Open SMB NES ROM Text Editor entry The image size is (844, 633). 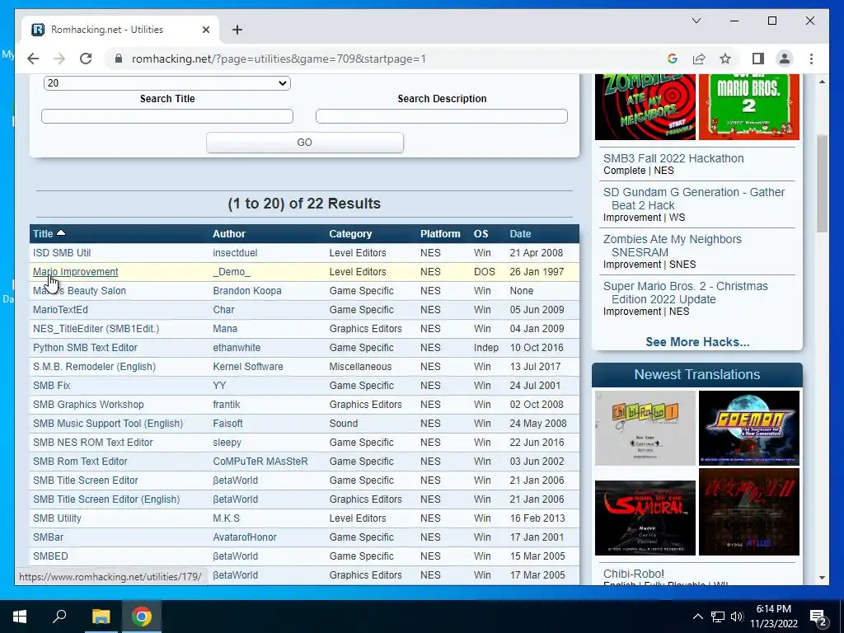(92, 443)
